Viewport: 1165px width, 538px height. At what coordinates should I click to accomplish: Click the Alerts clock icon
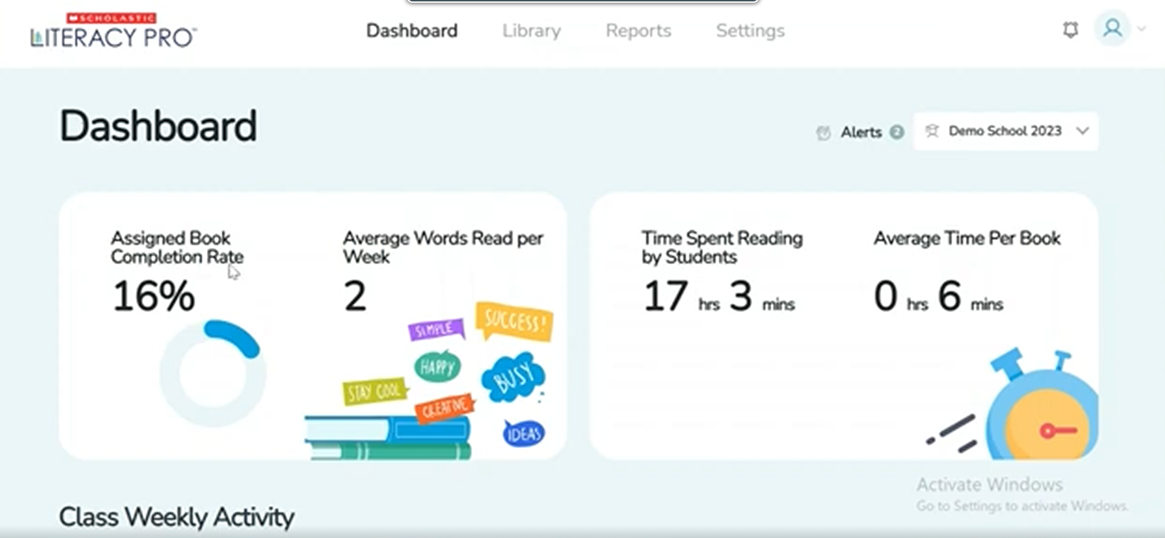824,131
